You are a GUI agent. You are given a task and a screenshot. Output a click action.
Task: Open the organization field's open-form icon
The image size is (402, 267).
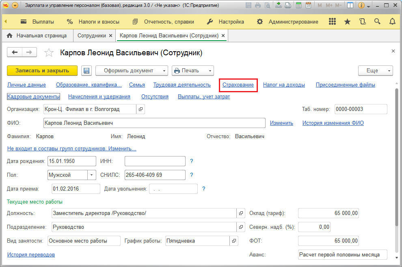[140, 109]
